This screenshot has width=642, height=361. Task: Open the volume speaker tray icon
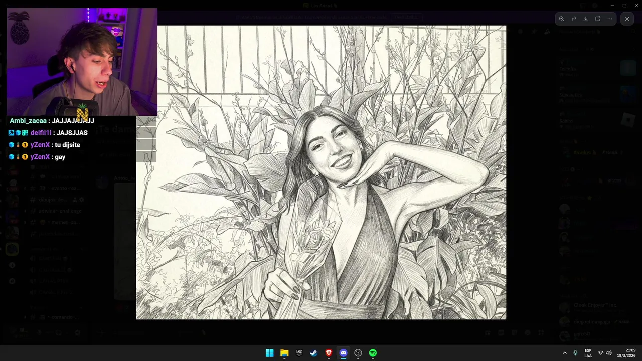(x=609, y=353)
